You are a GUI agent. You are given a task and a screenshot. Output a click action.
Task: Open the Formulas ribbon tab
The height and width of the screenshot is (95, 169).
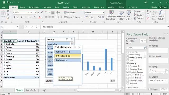tap(47, 7)
